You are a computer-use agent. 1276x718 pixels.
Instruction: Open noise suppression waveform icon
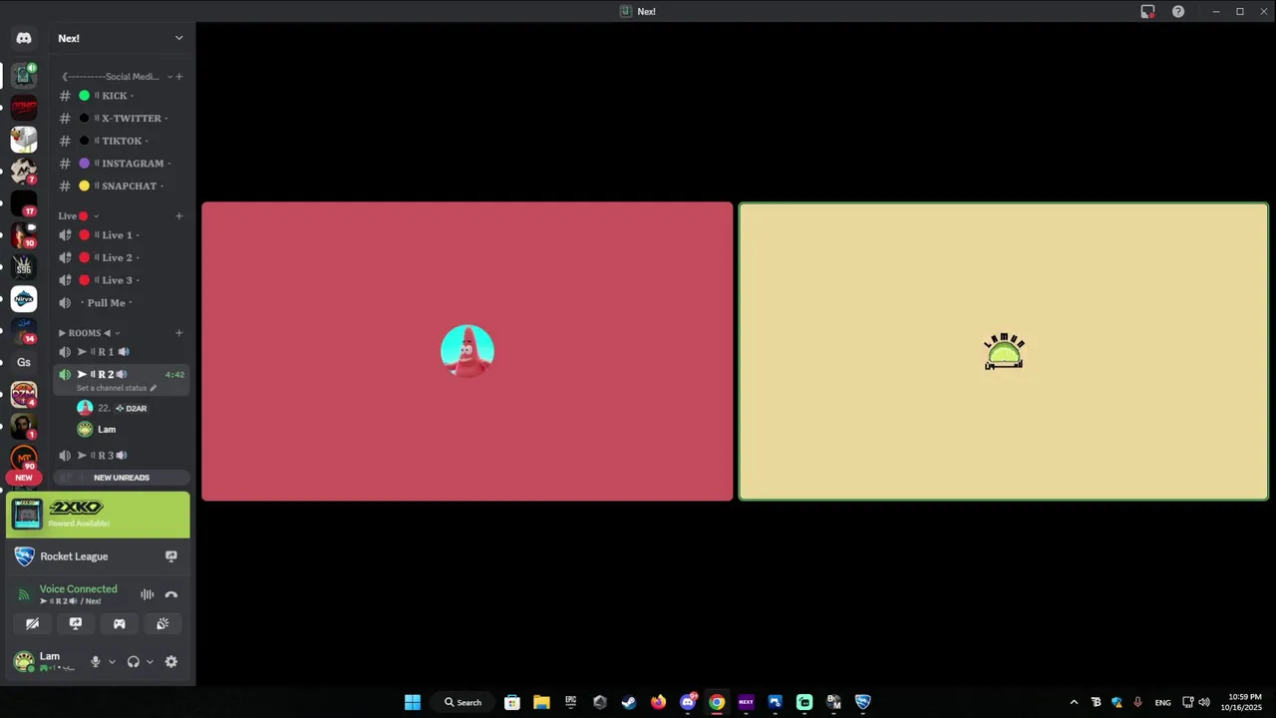(x=148, y=594)
